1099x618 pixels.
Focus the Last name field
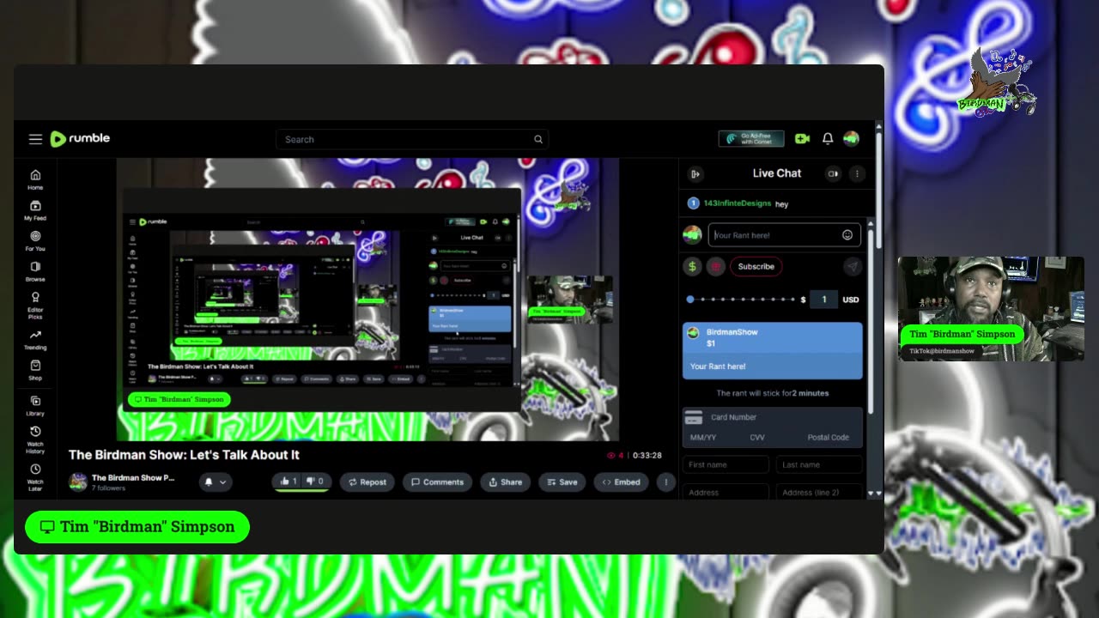tap(819, 465)
